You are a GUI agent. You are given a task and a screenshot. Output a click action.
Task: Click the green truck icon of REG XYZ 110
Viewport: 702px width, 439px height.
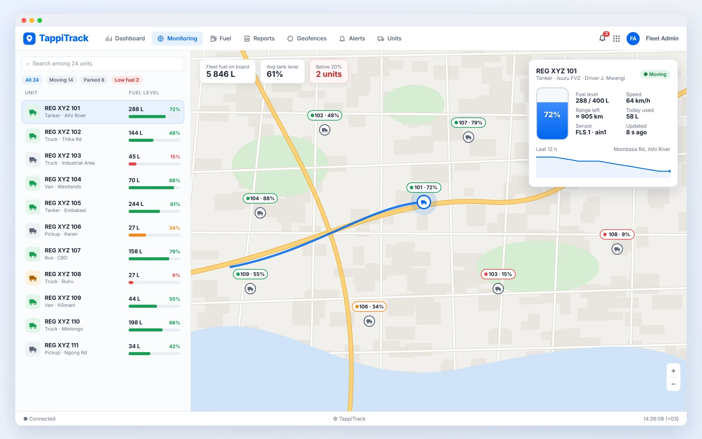coord(33,325)
